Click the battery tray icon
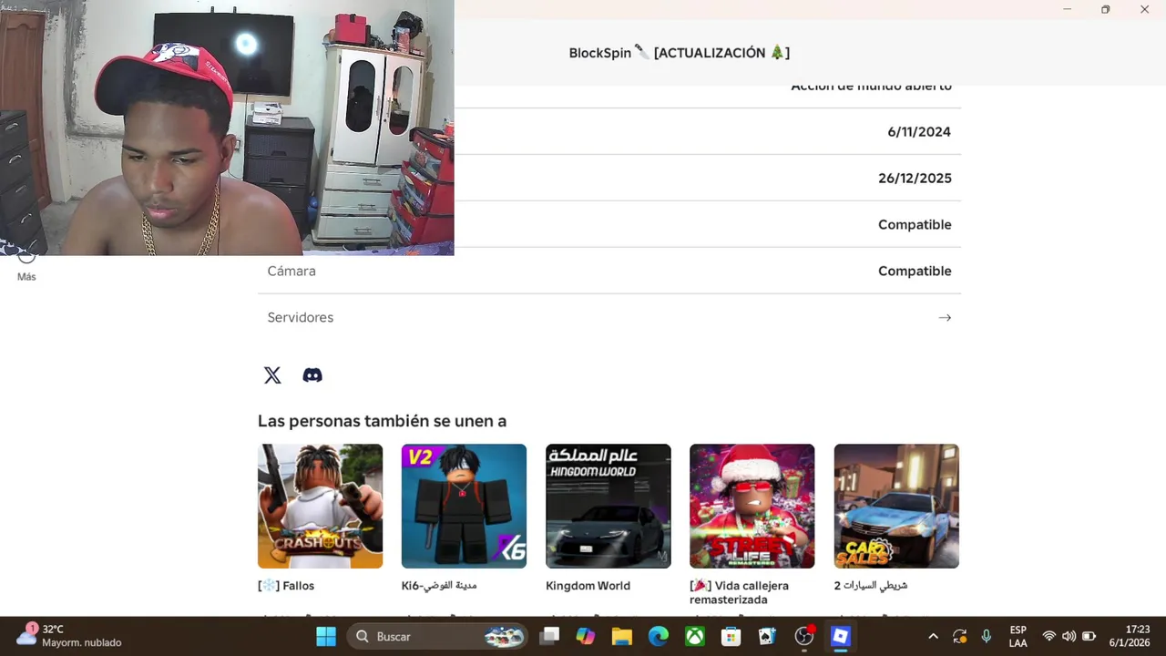 click(1089, 636)
